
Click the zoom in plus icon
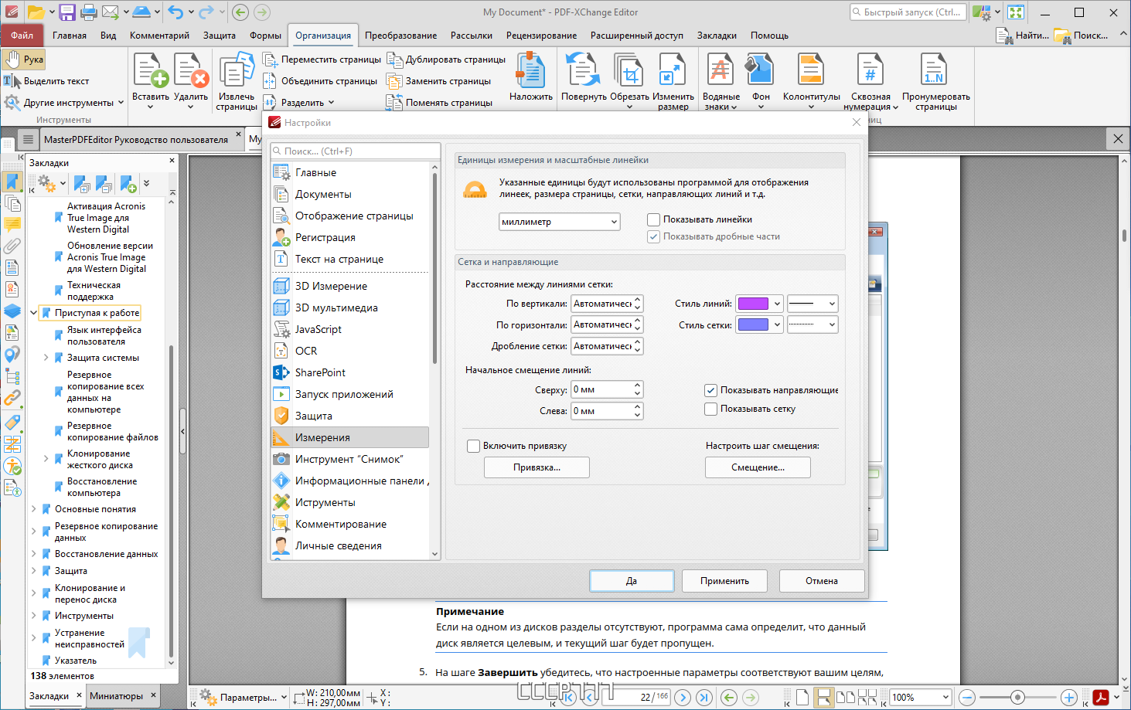coord(1069,698)
